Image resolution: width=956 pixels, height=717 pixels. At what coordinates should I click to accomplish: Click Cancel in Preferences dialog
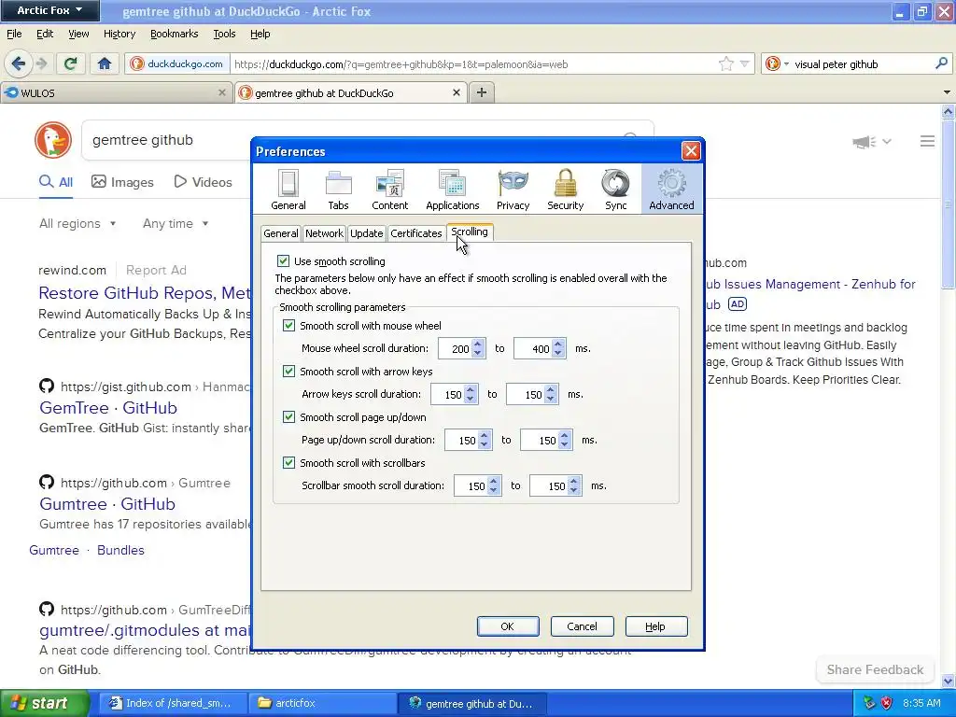coord(583,626)
